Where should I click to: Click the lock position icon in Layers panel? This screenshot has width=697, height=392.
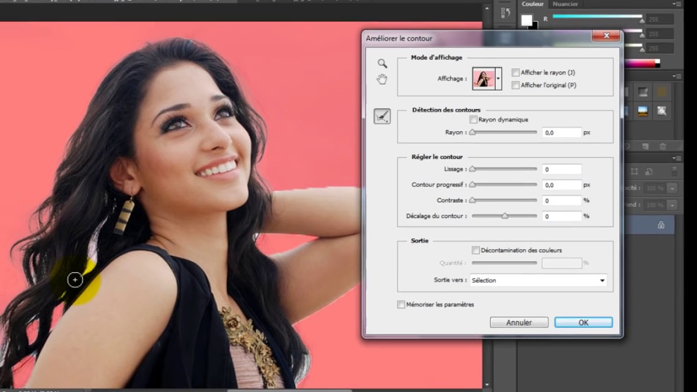tap(634, 171)
